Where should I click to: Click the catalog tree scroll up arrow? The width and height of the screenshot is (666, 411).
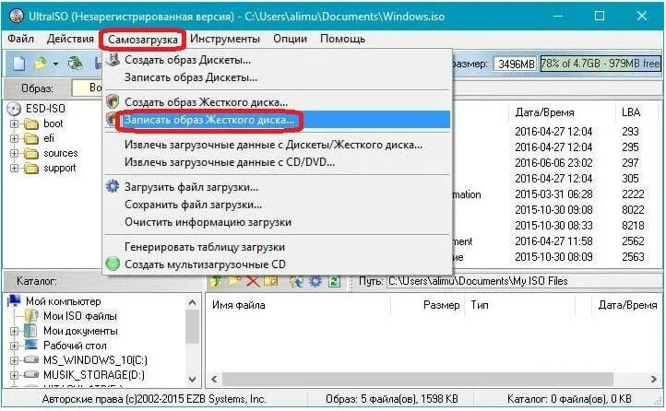click(192, 302)
